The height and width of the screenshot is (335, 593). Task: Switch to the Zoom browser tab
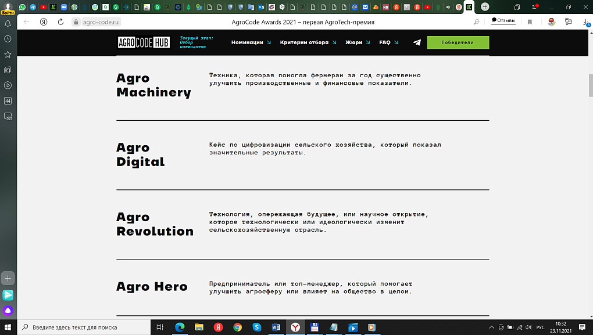pos(64,7)
